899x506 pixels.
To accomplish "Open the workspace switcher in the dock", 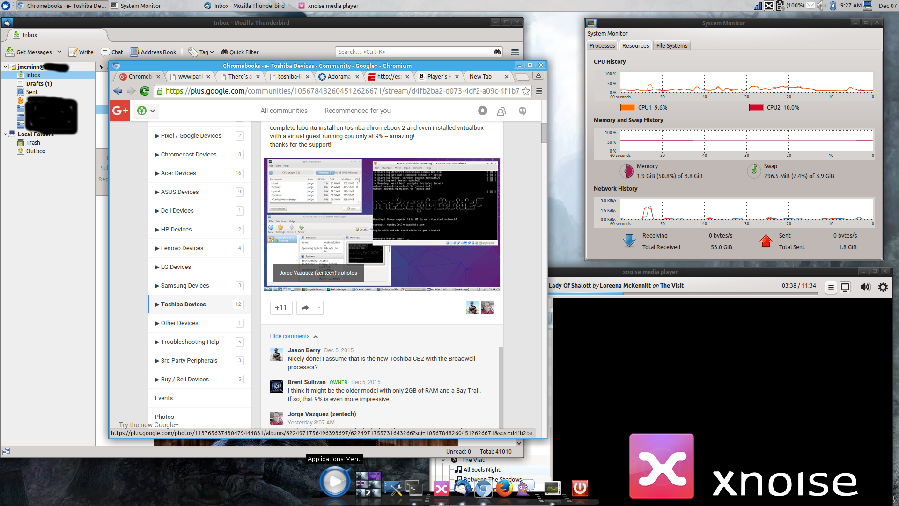I will [368, 484].
